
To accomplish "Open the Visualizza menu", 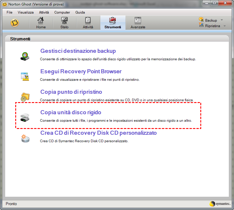I will [x=26, y=12].
